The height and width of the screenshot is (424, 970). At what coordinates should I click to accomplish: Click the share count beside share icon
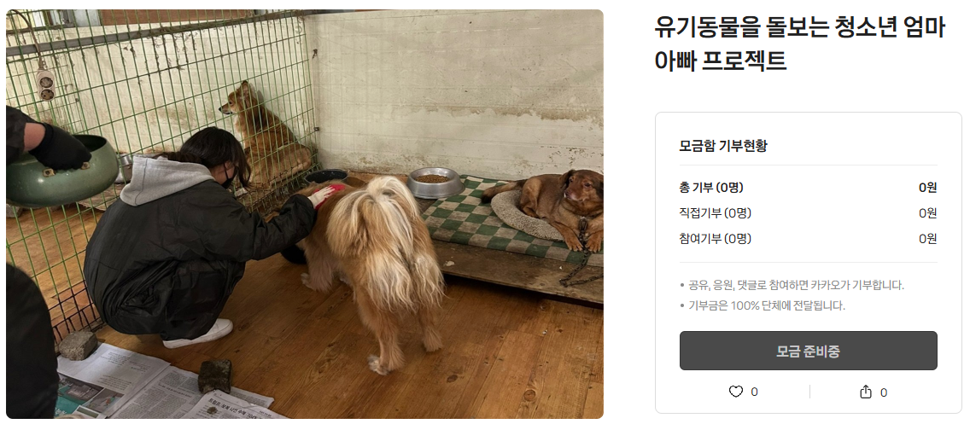tap(884, 392)
